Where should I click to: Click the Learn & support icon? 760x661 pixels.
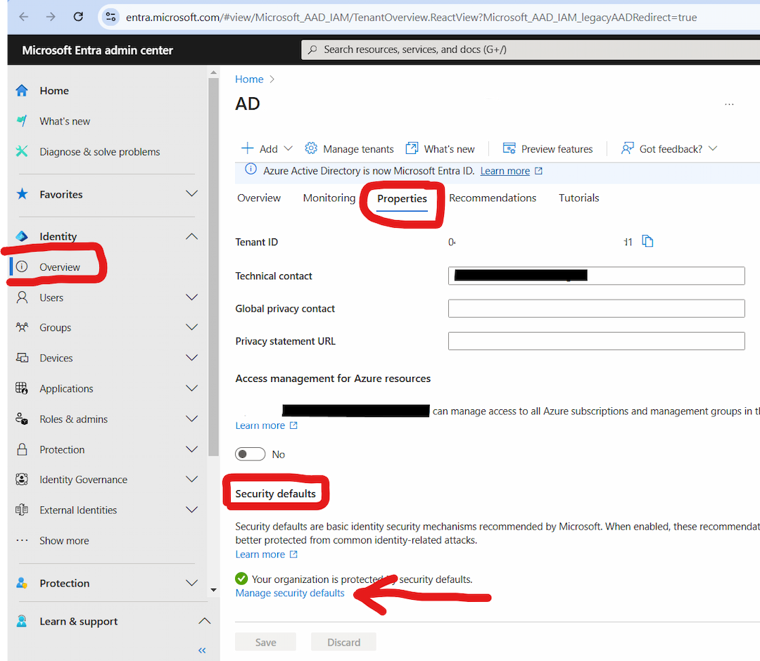[22, 622]
